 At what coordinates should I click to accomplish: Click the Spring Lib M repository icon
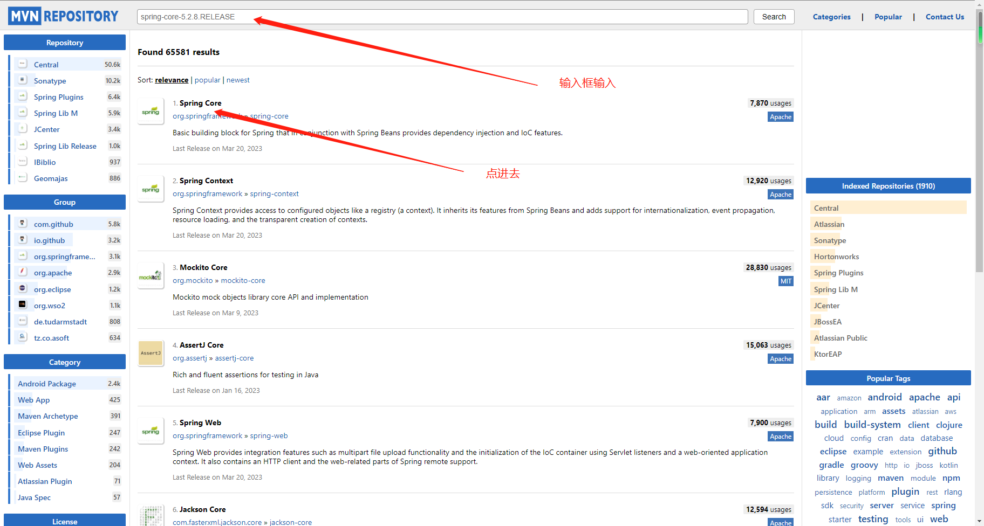(x=23, y=113)
